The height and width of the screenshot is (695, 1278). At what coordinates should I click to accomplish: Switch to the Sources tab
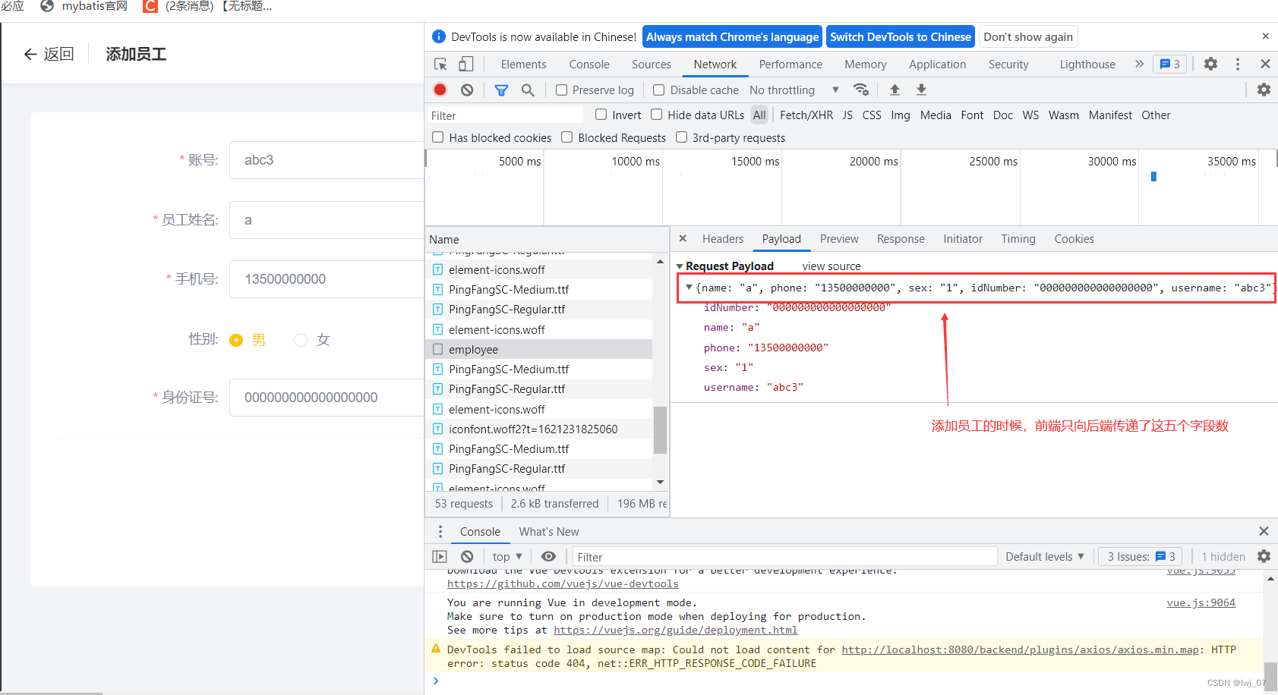click(x=652, y=64)
